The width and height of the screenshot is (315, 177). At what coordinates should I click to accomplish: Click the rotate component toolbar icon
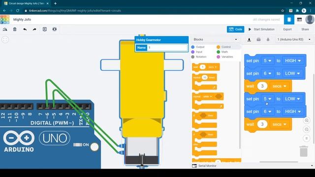pos(5,29)
